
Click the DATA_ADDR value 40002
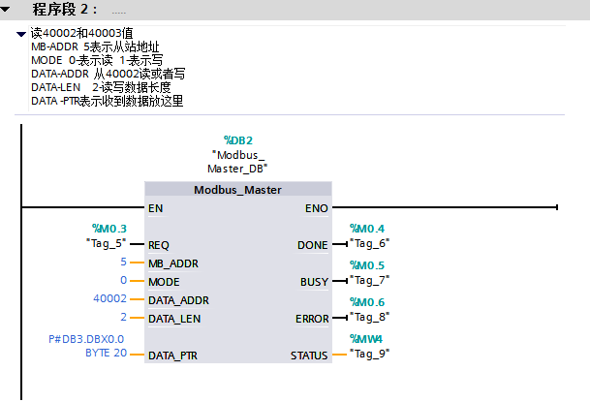point(109,299)
